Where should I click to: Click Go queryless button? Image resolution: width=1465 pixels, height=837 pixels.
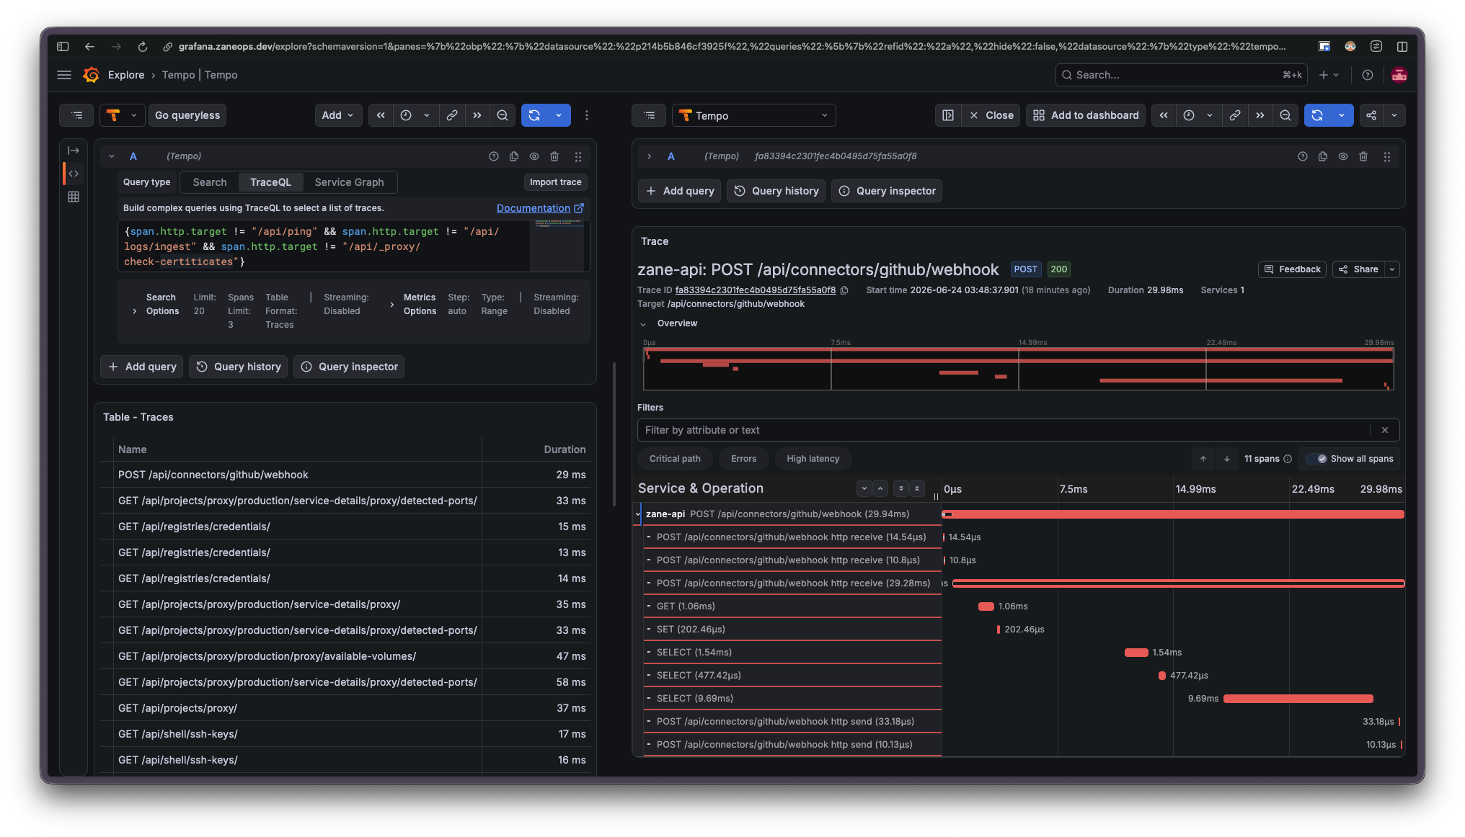click(187, 115)
